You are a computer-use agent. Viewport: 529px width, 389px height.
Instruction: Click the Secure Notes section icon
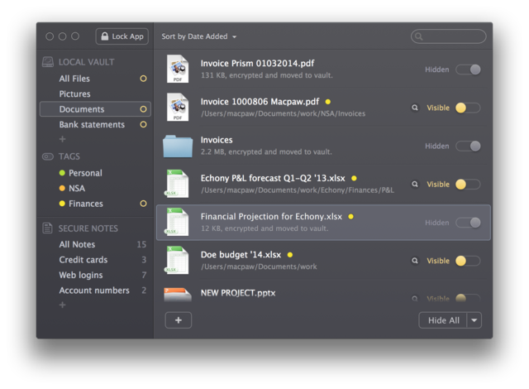(x=48, y=228)
